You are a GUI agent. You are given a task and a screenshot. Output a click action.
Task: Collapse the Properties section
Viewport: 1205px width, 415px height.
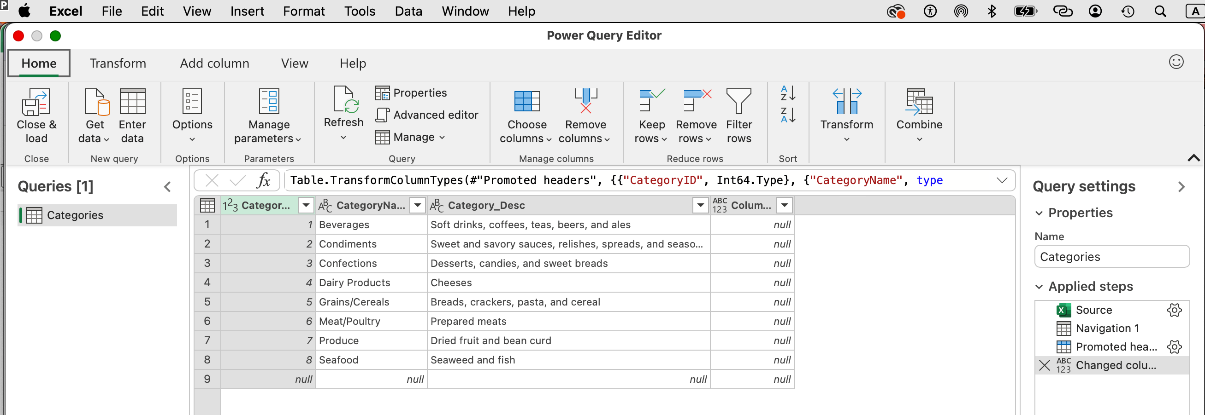1039,213
